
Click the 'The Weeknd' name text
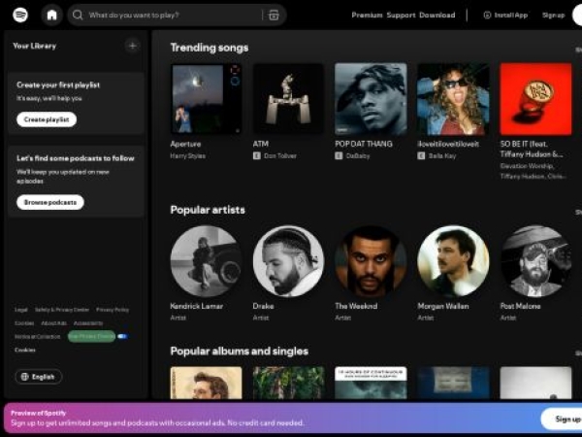point(356,306)
